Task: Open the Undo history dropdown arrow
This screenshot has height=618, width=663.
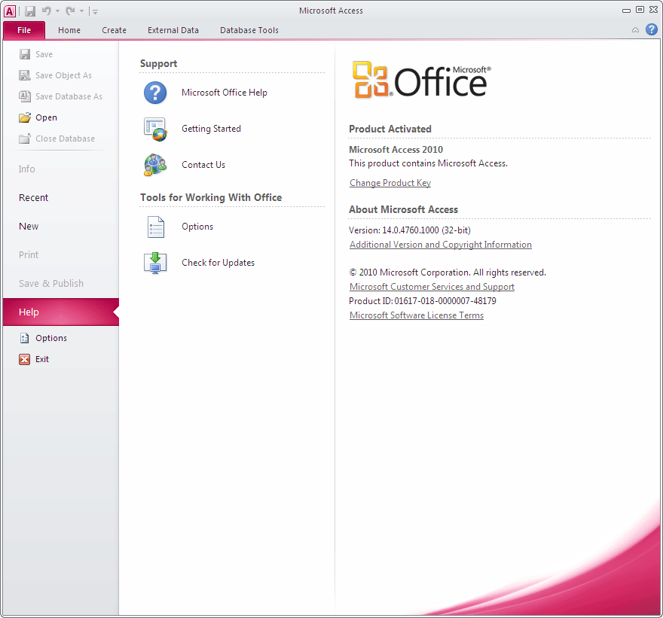Action: [x=57, y=11]
